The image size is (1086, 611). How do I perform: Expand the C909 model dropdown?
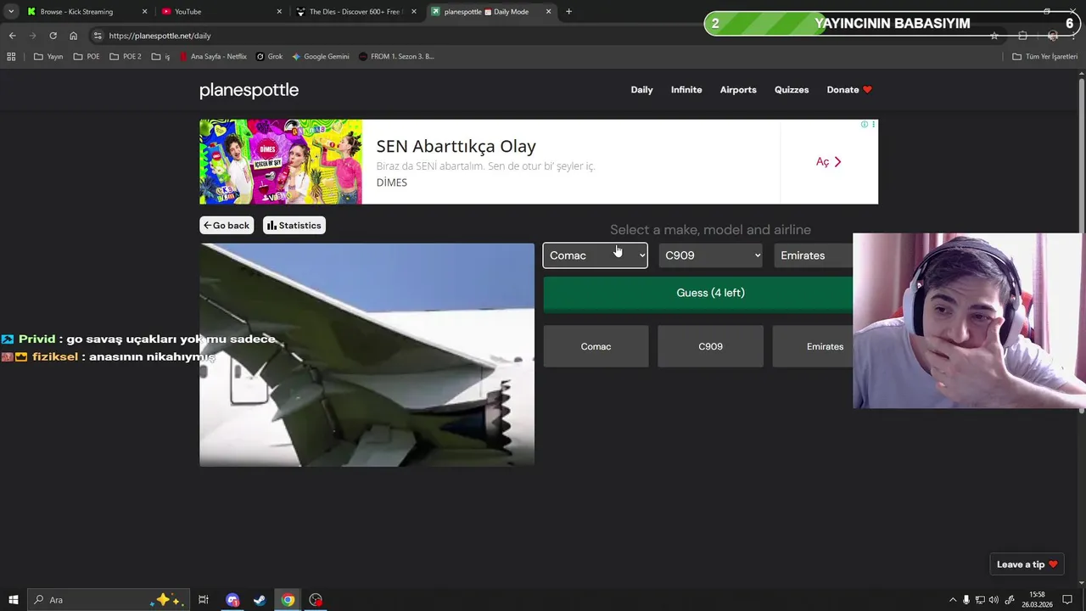coord(711,255)
